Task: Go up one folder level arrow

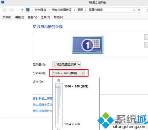Action: coord(22,10)
